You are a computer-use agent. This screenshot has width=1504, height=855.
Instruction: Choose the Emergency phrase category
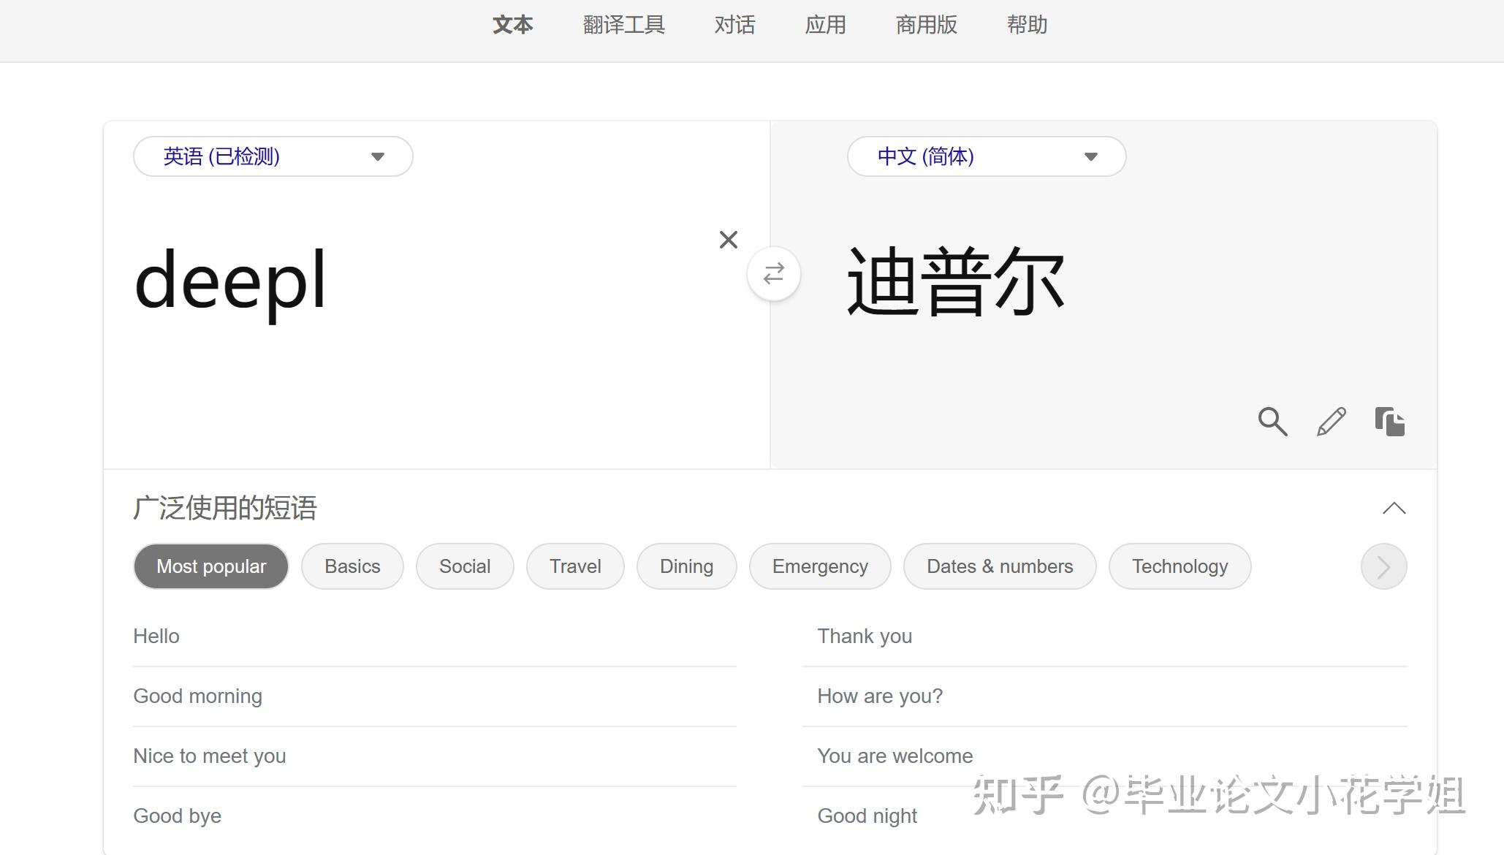click(820, 566)
